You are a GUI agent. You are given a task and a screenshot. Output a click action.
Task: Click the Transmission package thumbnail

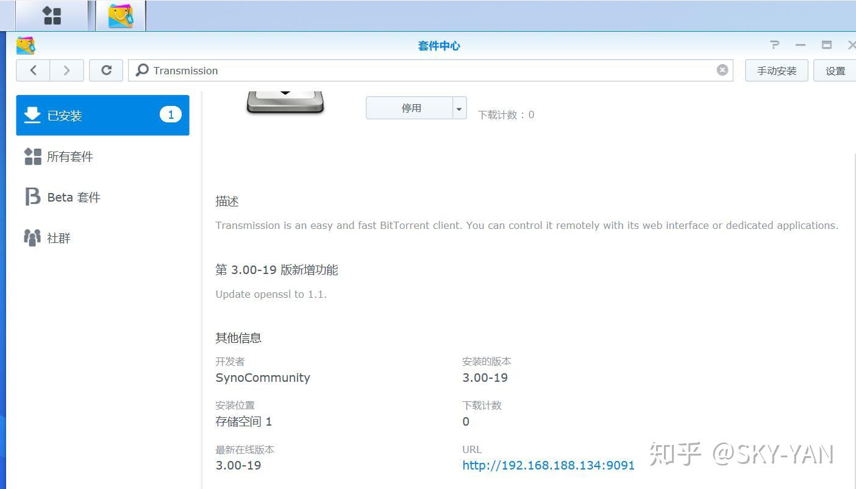pos(285,100)
